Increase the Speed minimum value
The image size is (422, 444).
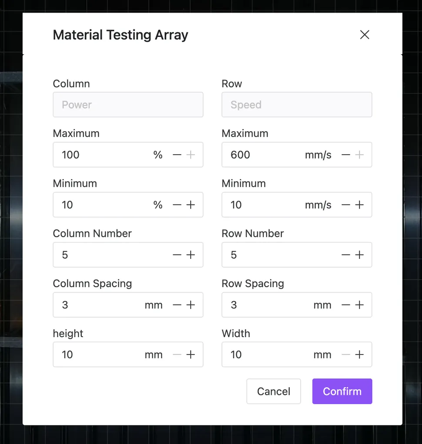click(x=359, y=205)
